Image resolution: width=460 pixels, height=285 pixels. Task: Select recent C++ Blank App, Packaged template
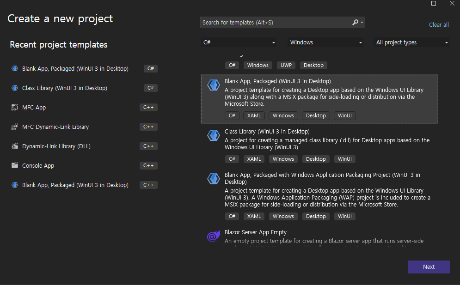coord(84,185)
